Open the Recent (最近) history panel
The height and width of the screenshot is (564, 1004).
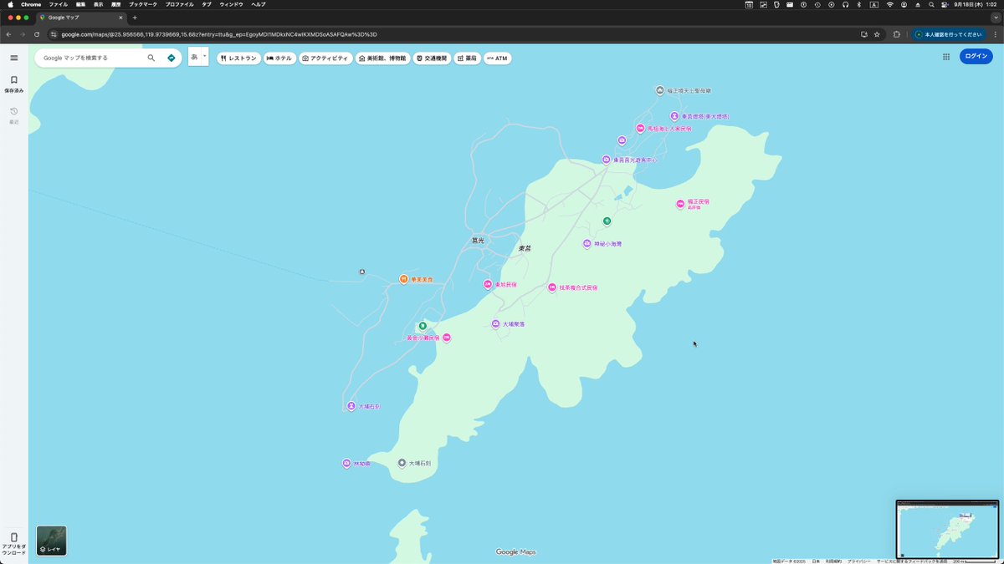tap(14, 115)
